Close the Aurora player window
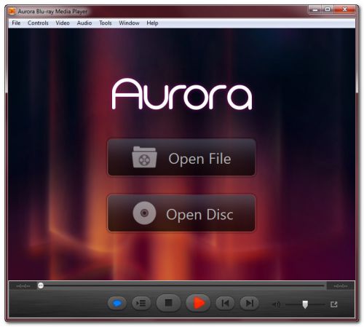 click(344, 9)
